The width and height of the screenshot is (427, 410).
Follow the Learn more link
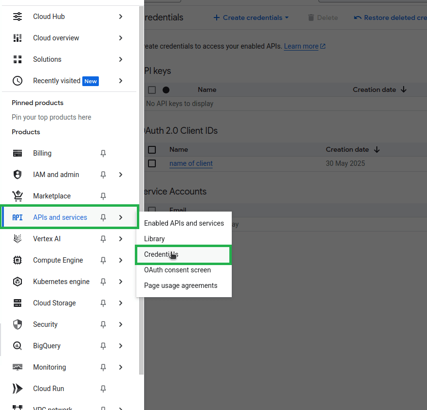coord(301,46)
